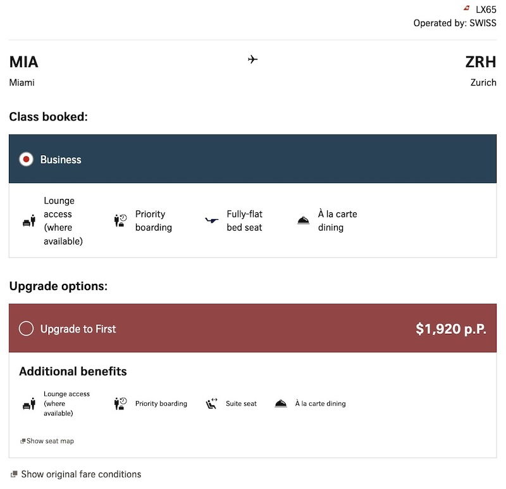Expand Show original fare conditions
Image resolution: width=506 pixels, height=489 pixels.
(80, 474)
